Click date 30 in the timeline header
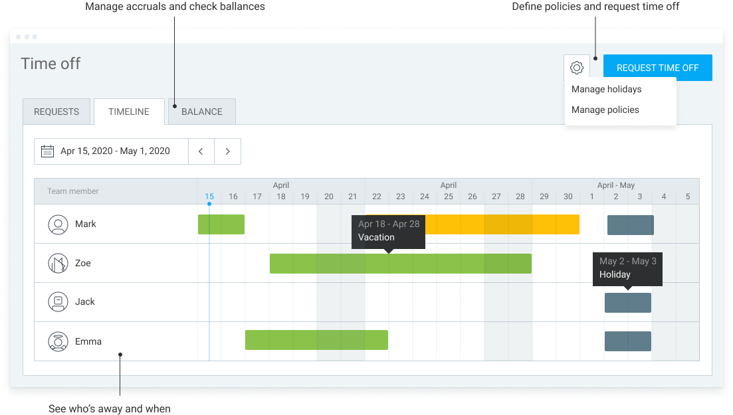Image resolution: width=733 pixels, height=415 pixels. pyautogui.click(x=568, y=197)
